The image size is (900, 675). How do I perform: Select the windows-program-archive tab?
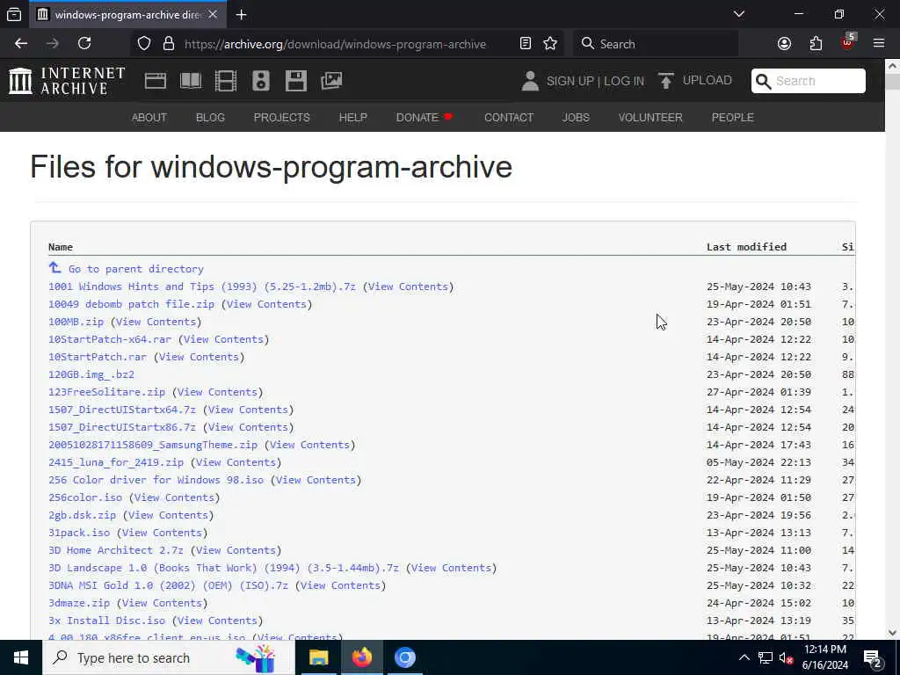[128, 14]
